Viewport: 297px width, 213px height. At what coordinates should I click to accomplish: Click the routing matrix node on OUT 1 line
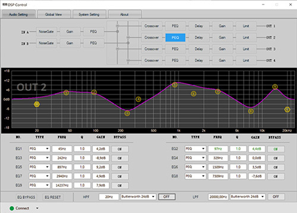coord(117,26)
